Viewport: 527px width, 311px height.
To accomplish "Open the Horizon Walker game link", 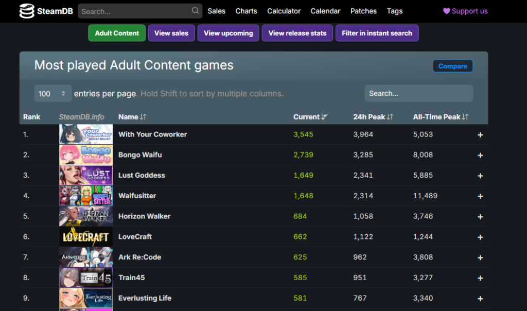I will [x=145, y=216].
